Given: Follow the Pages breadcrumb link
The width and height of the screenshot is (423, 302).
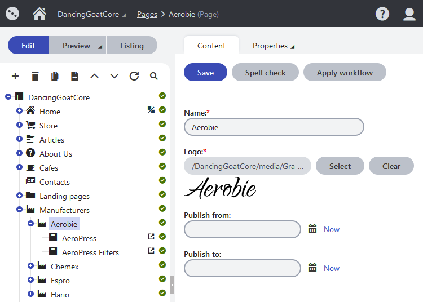Looking at the screenshot, I should [x=147, y=14].
